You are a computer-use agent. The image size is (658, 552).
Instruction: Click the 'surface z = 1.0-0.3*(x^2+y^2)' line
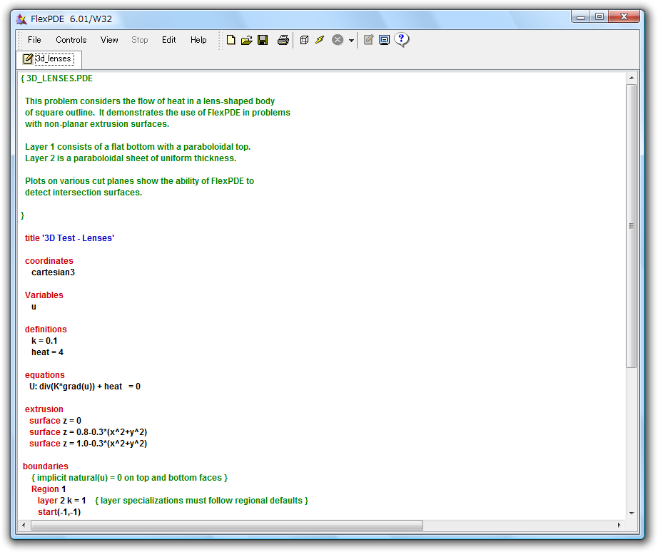pyautogui.click(x=88, y=444)
